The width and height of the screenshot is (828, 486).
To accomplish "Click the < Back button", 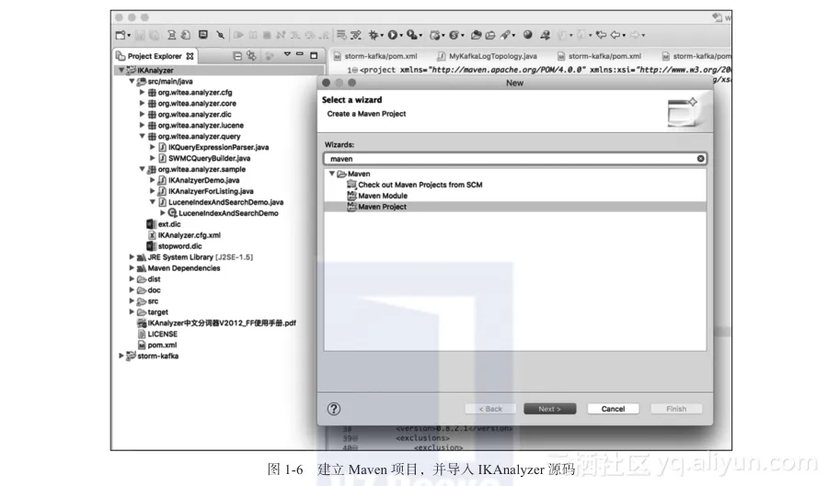I will point(490,409).
